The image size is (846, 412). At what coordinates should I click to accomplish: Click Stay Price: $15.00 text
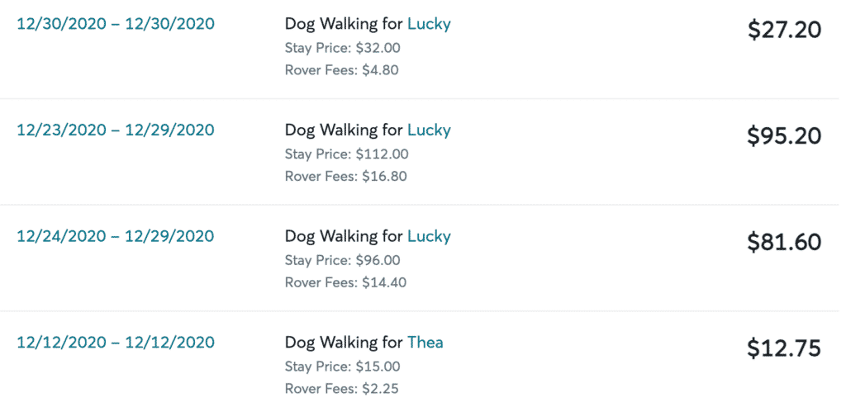343,367
